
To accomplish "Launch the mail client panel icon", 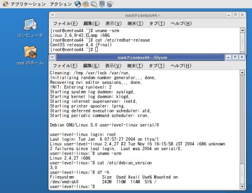I will [86, 4].
